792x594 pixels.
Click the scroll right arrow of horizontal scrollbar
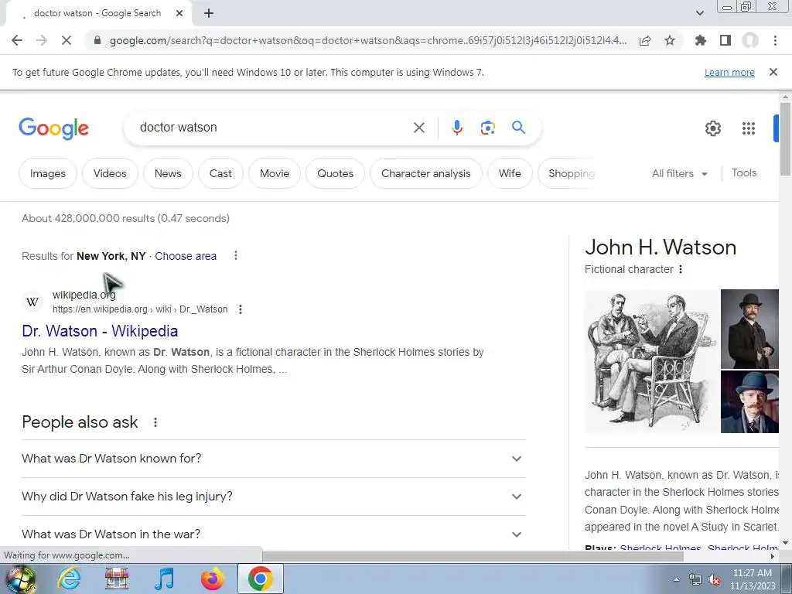(x=773, y=556)
